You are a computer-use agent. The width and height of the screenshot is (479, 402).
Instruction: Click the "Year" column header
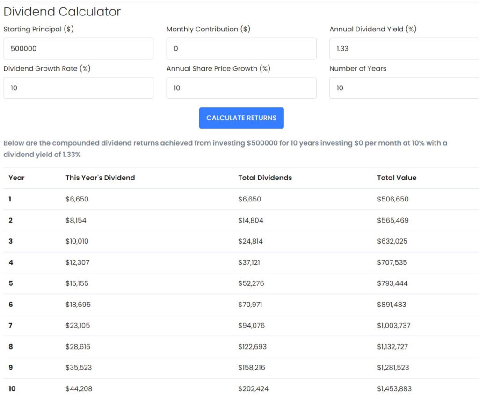(x=16, y=178)
